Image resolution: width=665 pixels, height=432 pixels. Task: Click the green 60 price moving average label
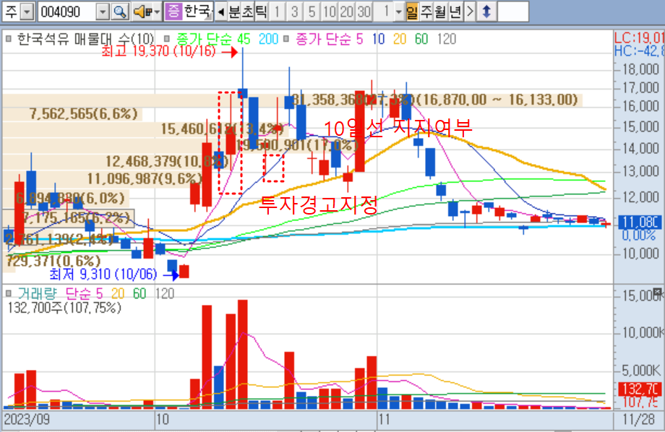coord(421,39)
